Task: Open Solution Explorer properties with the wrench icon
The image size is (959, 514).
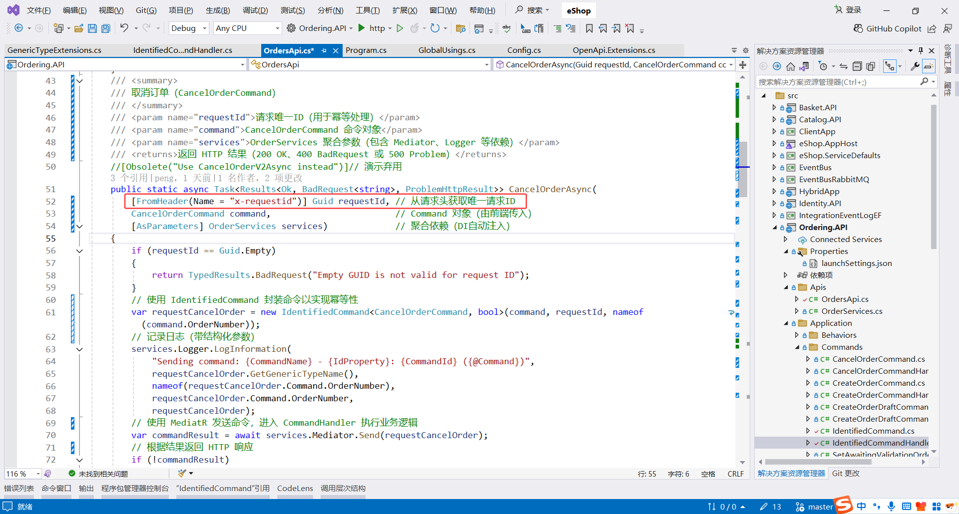Action: 916,65
